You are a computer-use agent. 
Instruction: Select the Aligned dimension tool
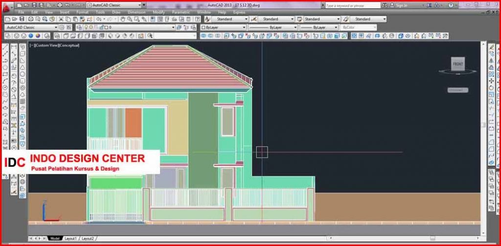pyautogui.click(x=14, y=54)
